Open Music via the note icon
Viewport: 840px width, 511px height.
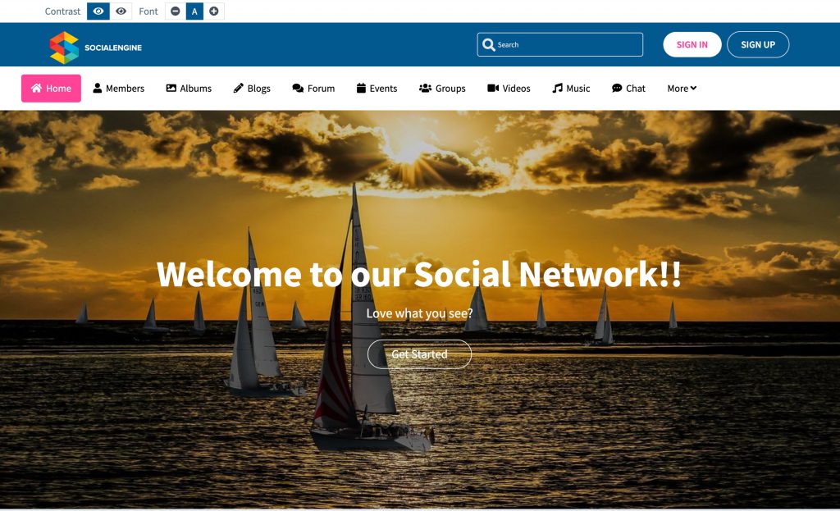tap(557, 88)
